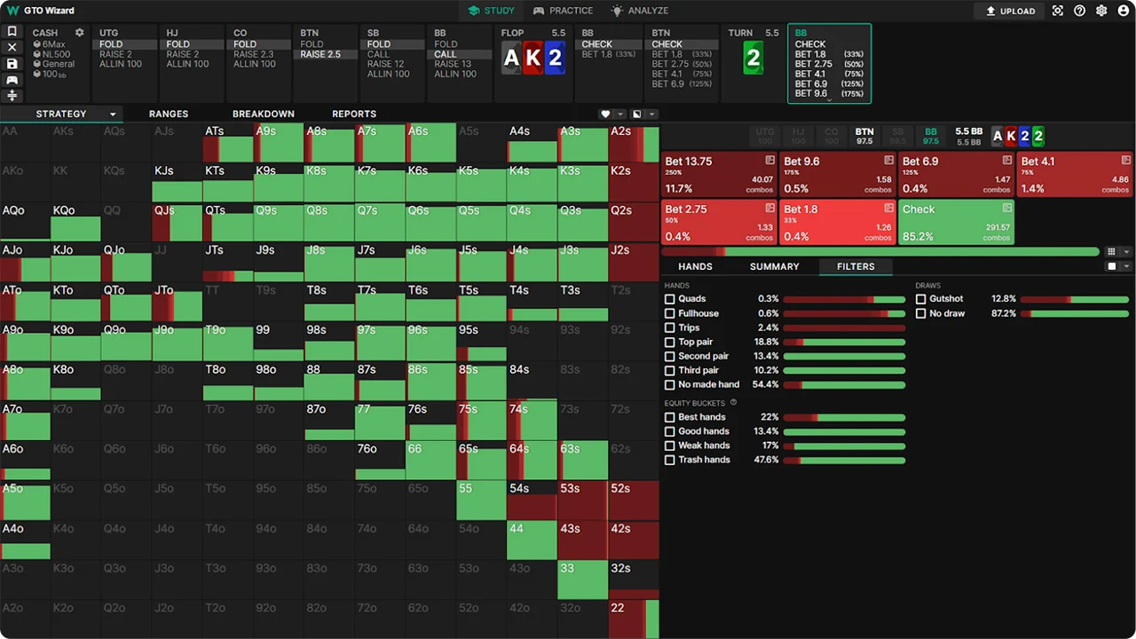Click the save disk icon in the left sidebar
This screenshot has width=1136, height=639.
coord(12,64)
